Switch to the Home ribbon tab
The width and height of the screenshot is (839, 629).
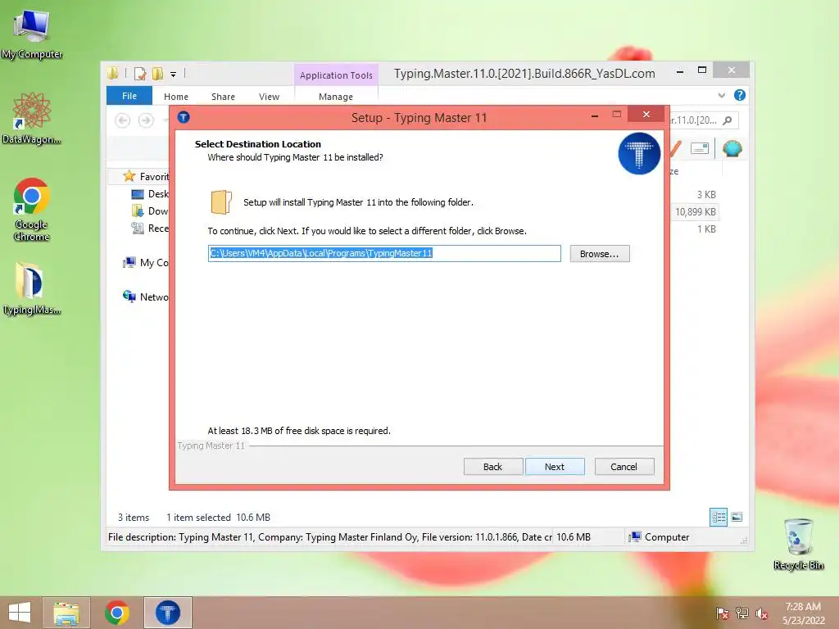coord(176,97)
